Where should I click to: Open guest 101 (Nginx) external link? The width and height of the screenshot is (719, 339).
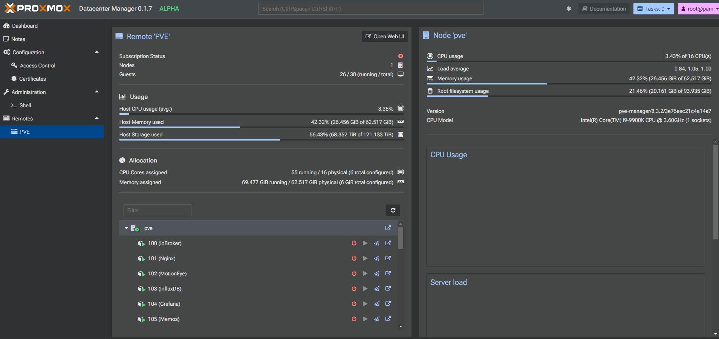[388, 258]
